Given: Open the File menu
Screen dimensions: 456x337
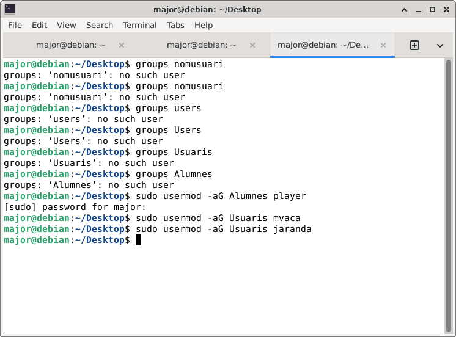Looking at the screenshot, I should (15, 25).
